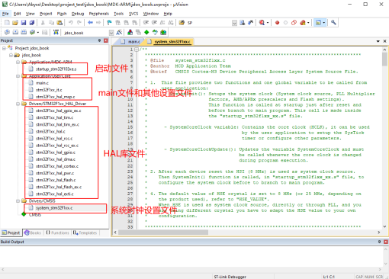This screenshot has width=389, height=279.
Task: Navigate backwards with blue left arrow
Action: coord(90,23)
